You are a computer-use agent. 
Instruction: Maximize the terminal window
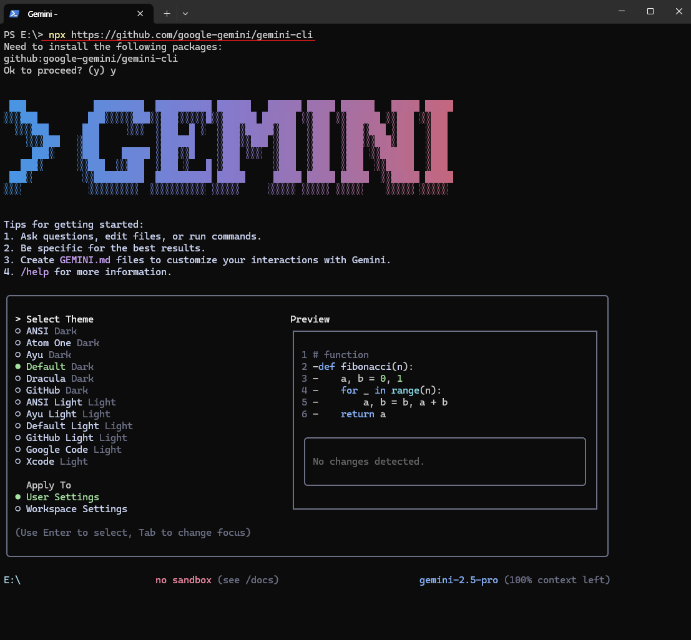point(650,11)
